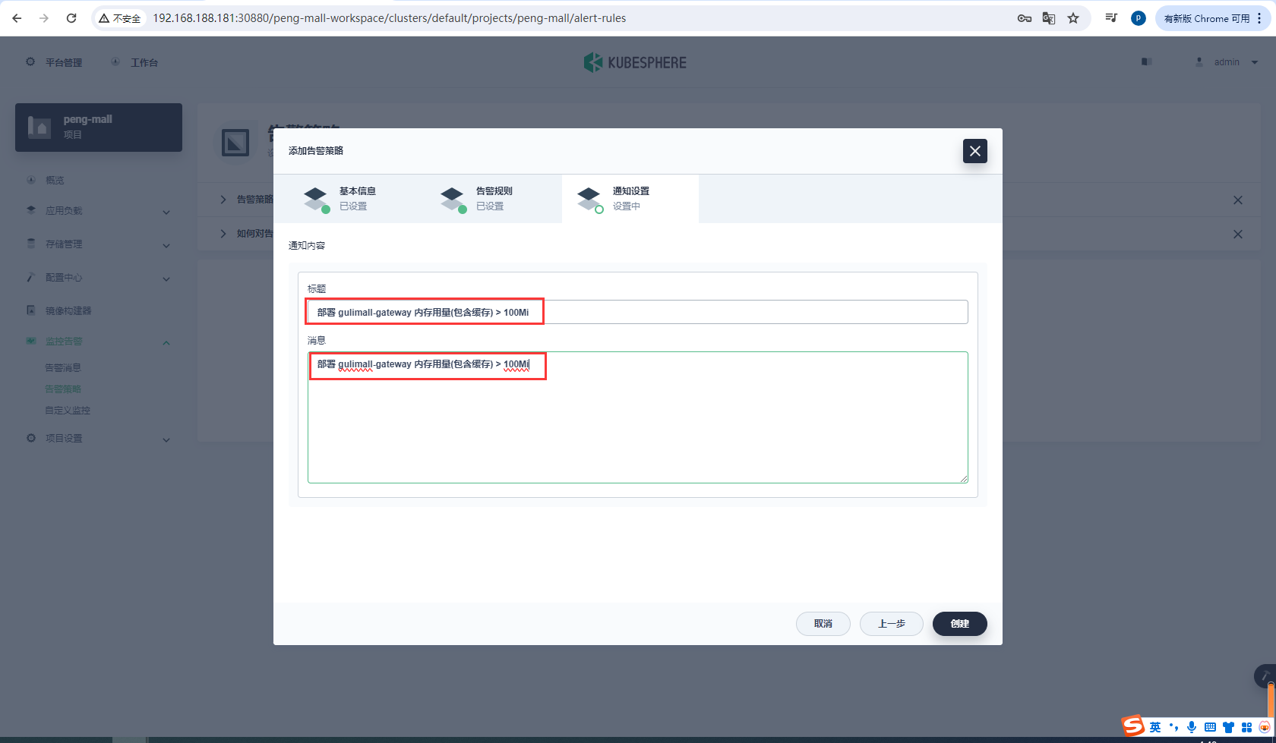Click the 存储管理 chevron arrow

tap(166, 246)
